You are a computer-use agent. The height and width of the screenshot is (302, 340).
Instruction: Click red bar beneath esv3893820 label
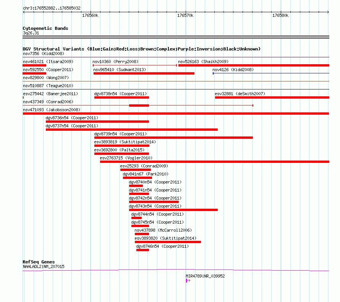click(x=168, y=242)
